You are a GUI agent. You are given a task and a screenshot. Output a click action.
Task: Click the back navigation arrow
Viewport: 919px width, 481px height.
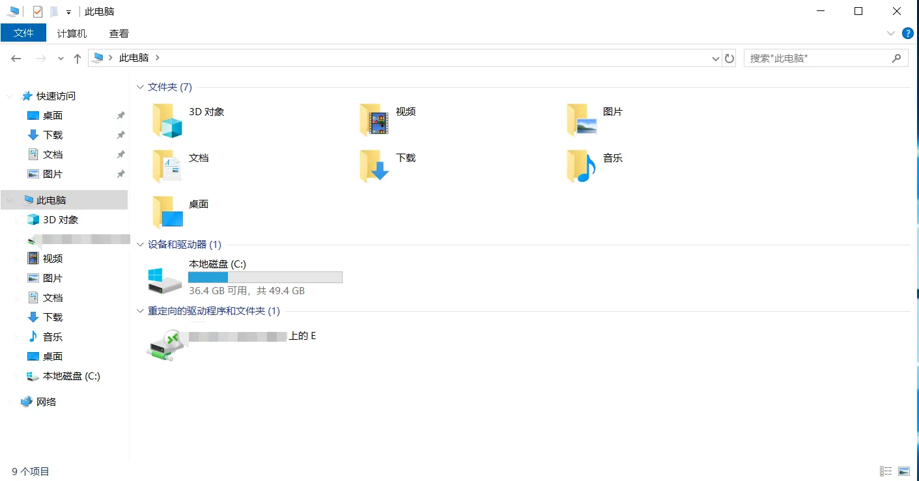point(16,58)
